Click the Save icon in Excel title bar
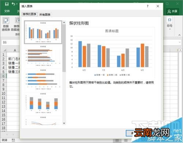The image size is (183, 143). tap(7, 4)
